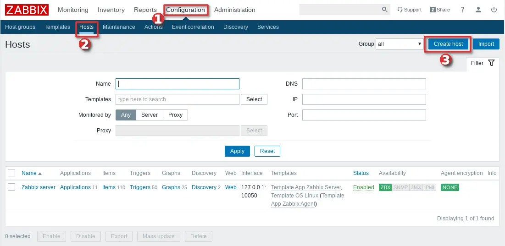The width and height of the screenshot is (505, 246).
Task: Go to Maintenance submenu
Action: (119, 27)
